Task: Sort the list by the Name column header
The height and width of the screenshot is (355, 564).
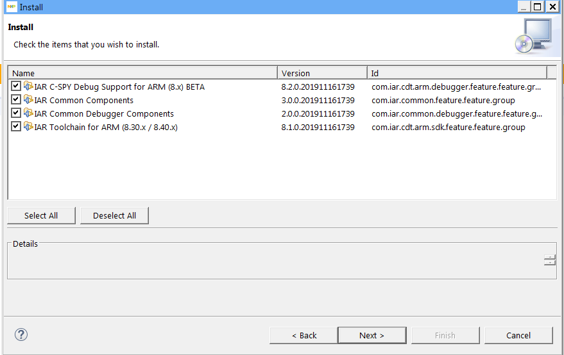Action: coord(142,73)
